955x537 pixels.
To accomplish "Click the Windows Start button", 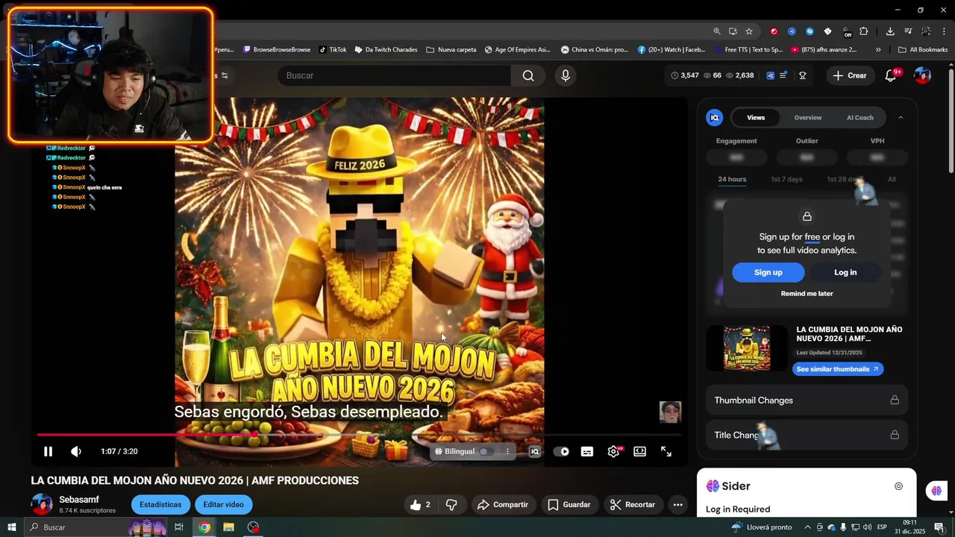I will [x=12, y=527].
